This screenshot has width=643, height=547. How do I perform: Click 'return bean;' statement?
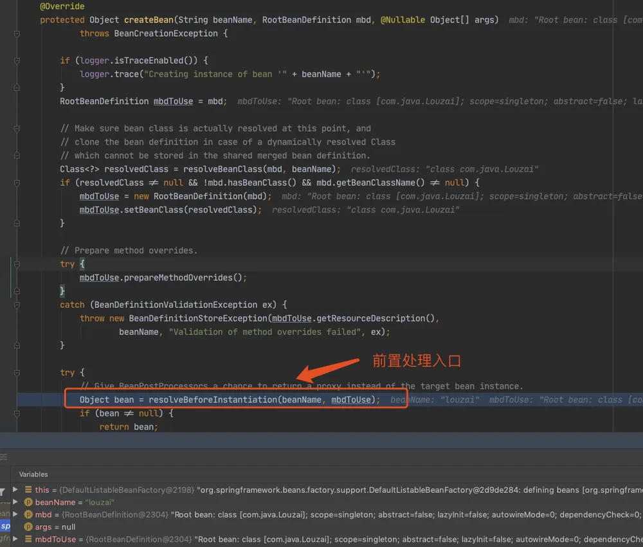[x=129, y=427]
